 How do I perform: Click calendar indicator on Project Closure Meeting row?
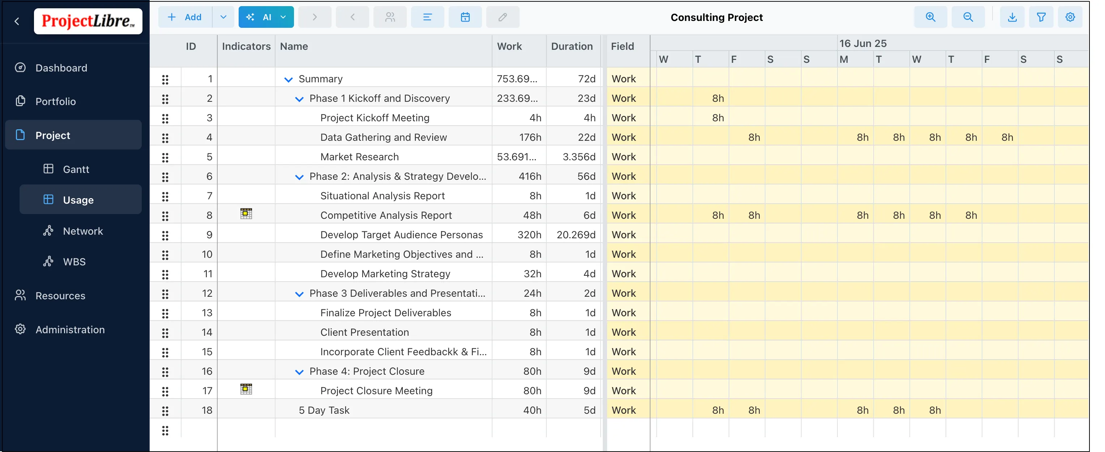coord(246,389)
